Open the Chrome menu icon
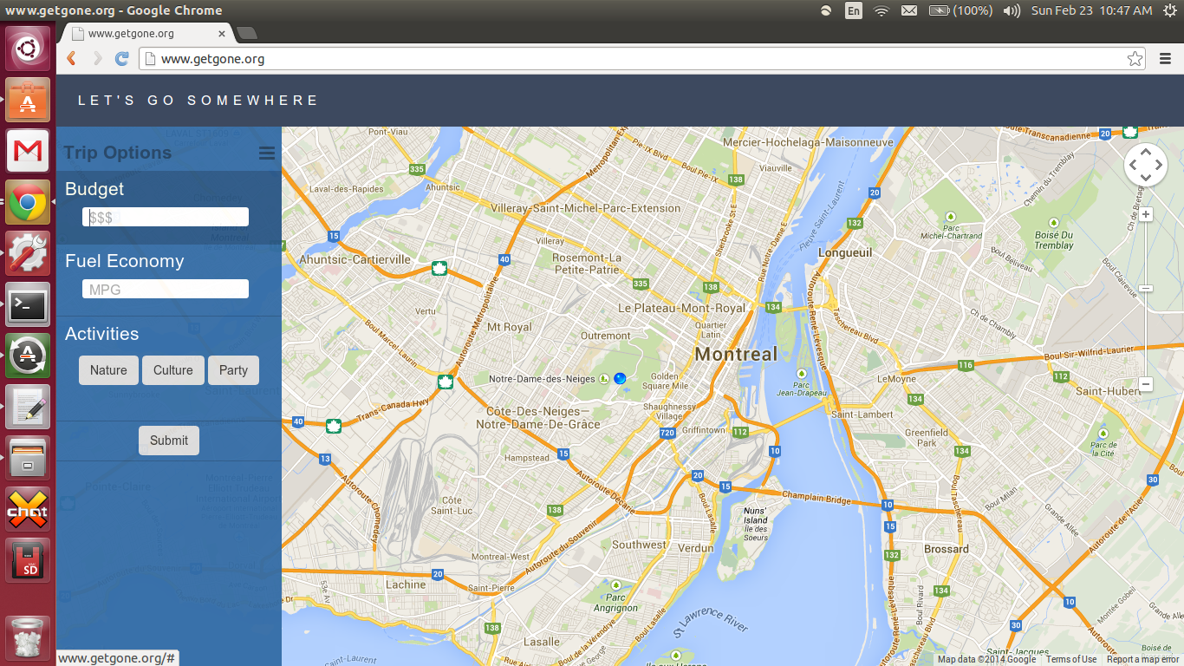The image size is (1184, 666). [x=1166, y=59]
